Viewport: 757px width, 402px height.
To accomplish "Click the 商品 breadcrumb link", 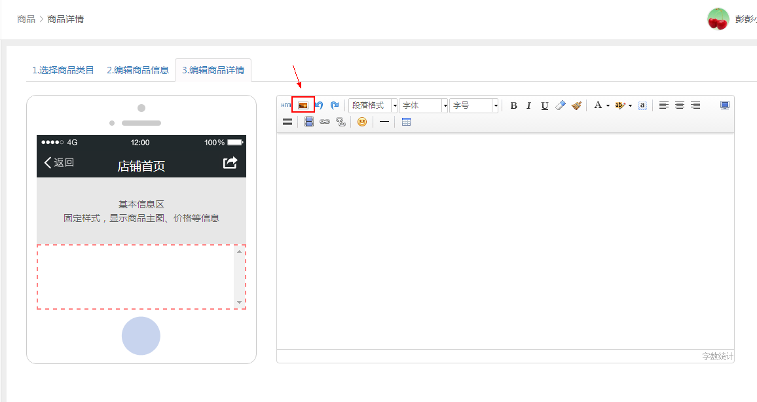I will pos(26,19).
